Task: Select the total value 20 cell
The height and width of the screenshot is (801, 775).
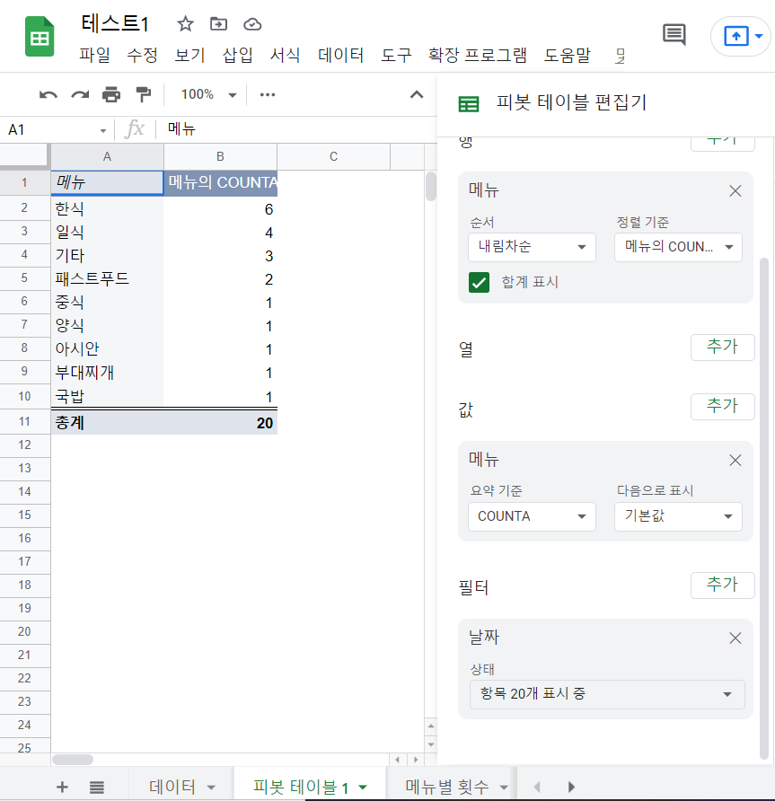Action: pyautogui.click(x=221, y=422)
